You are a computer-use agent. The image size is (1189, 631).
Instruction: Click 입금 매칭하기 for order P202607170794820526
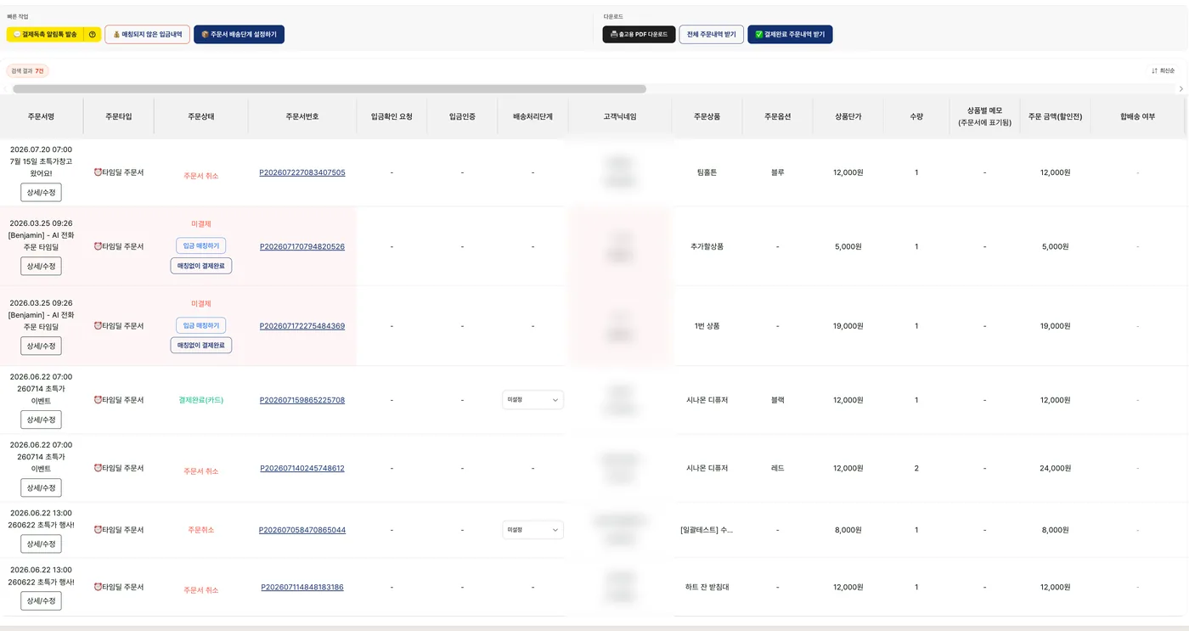click(x=201, y=245)
